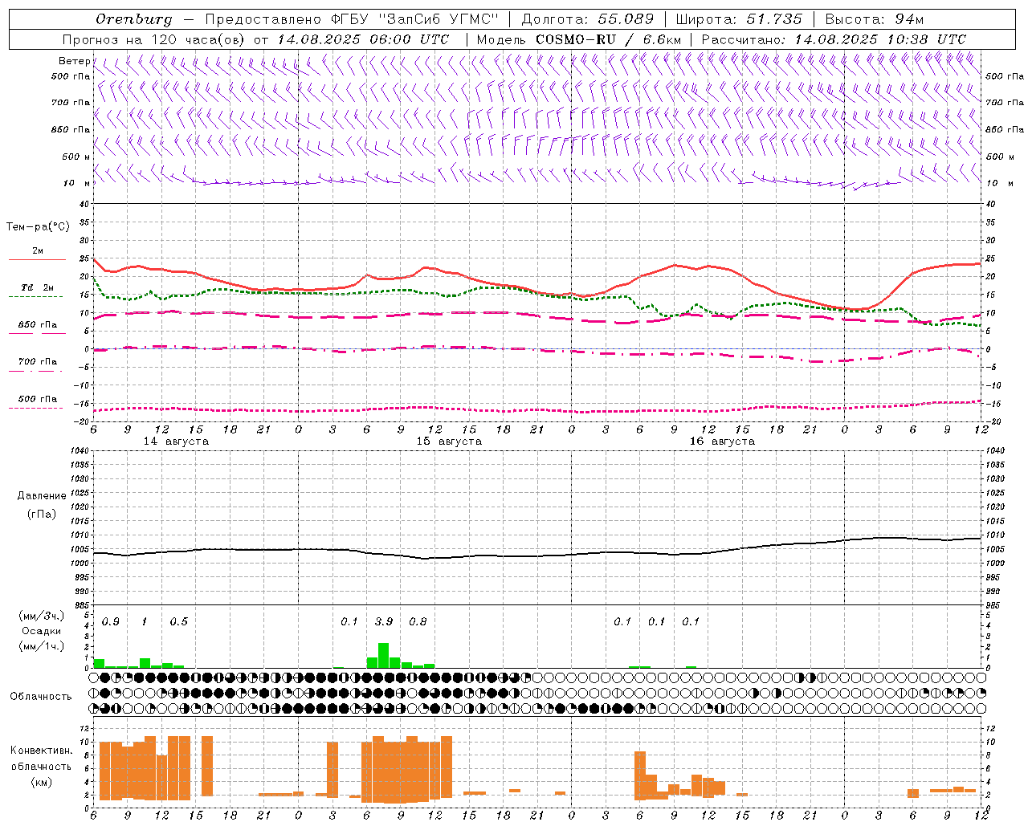
Task: Click the 3-hour precipitation value "0.9"
Action: 111,622
